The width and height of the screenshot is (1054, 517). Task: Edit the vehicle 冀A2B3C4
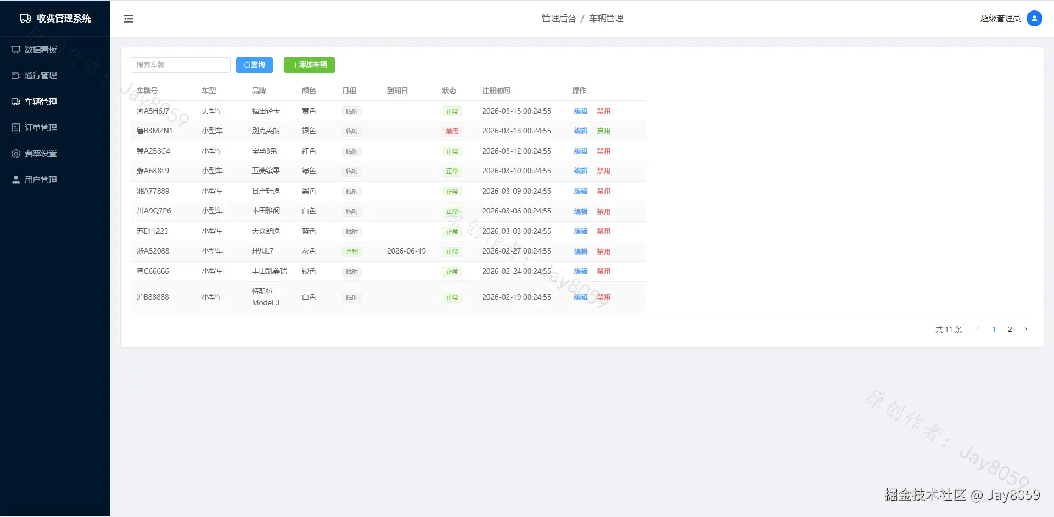pos(581,151)
